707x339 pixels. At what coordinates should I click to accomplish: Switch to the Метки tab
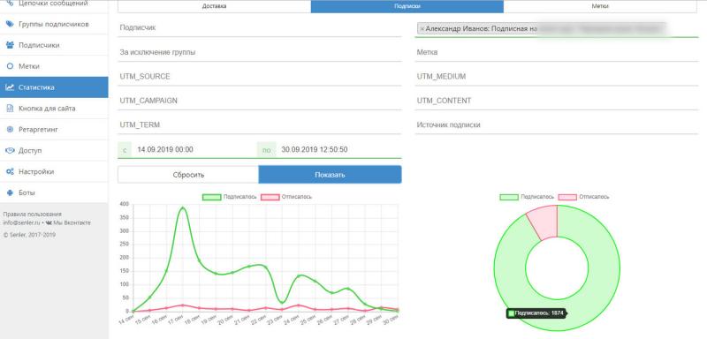(600, 6)
